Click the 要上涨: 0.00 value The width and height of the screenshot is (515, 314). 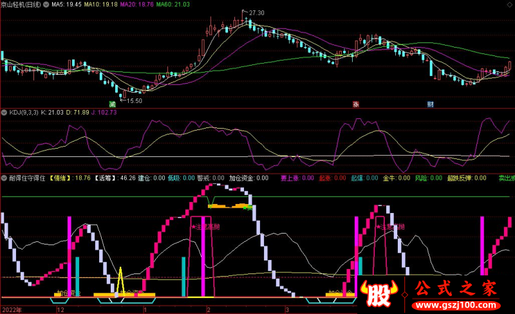[297, 178]
